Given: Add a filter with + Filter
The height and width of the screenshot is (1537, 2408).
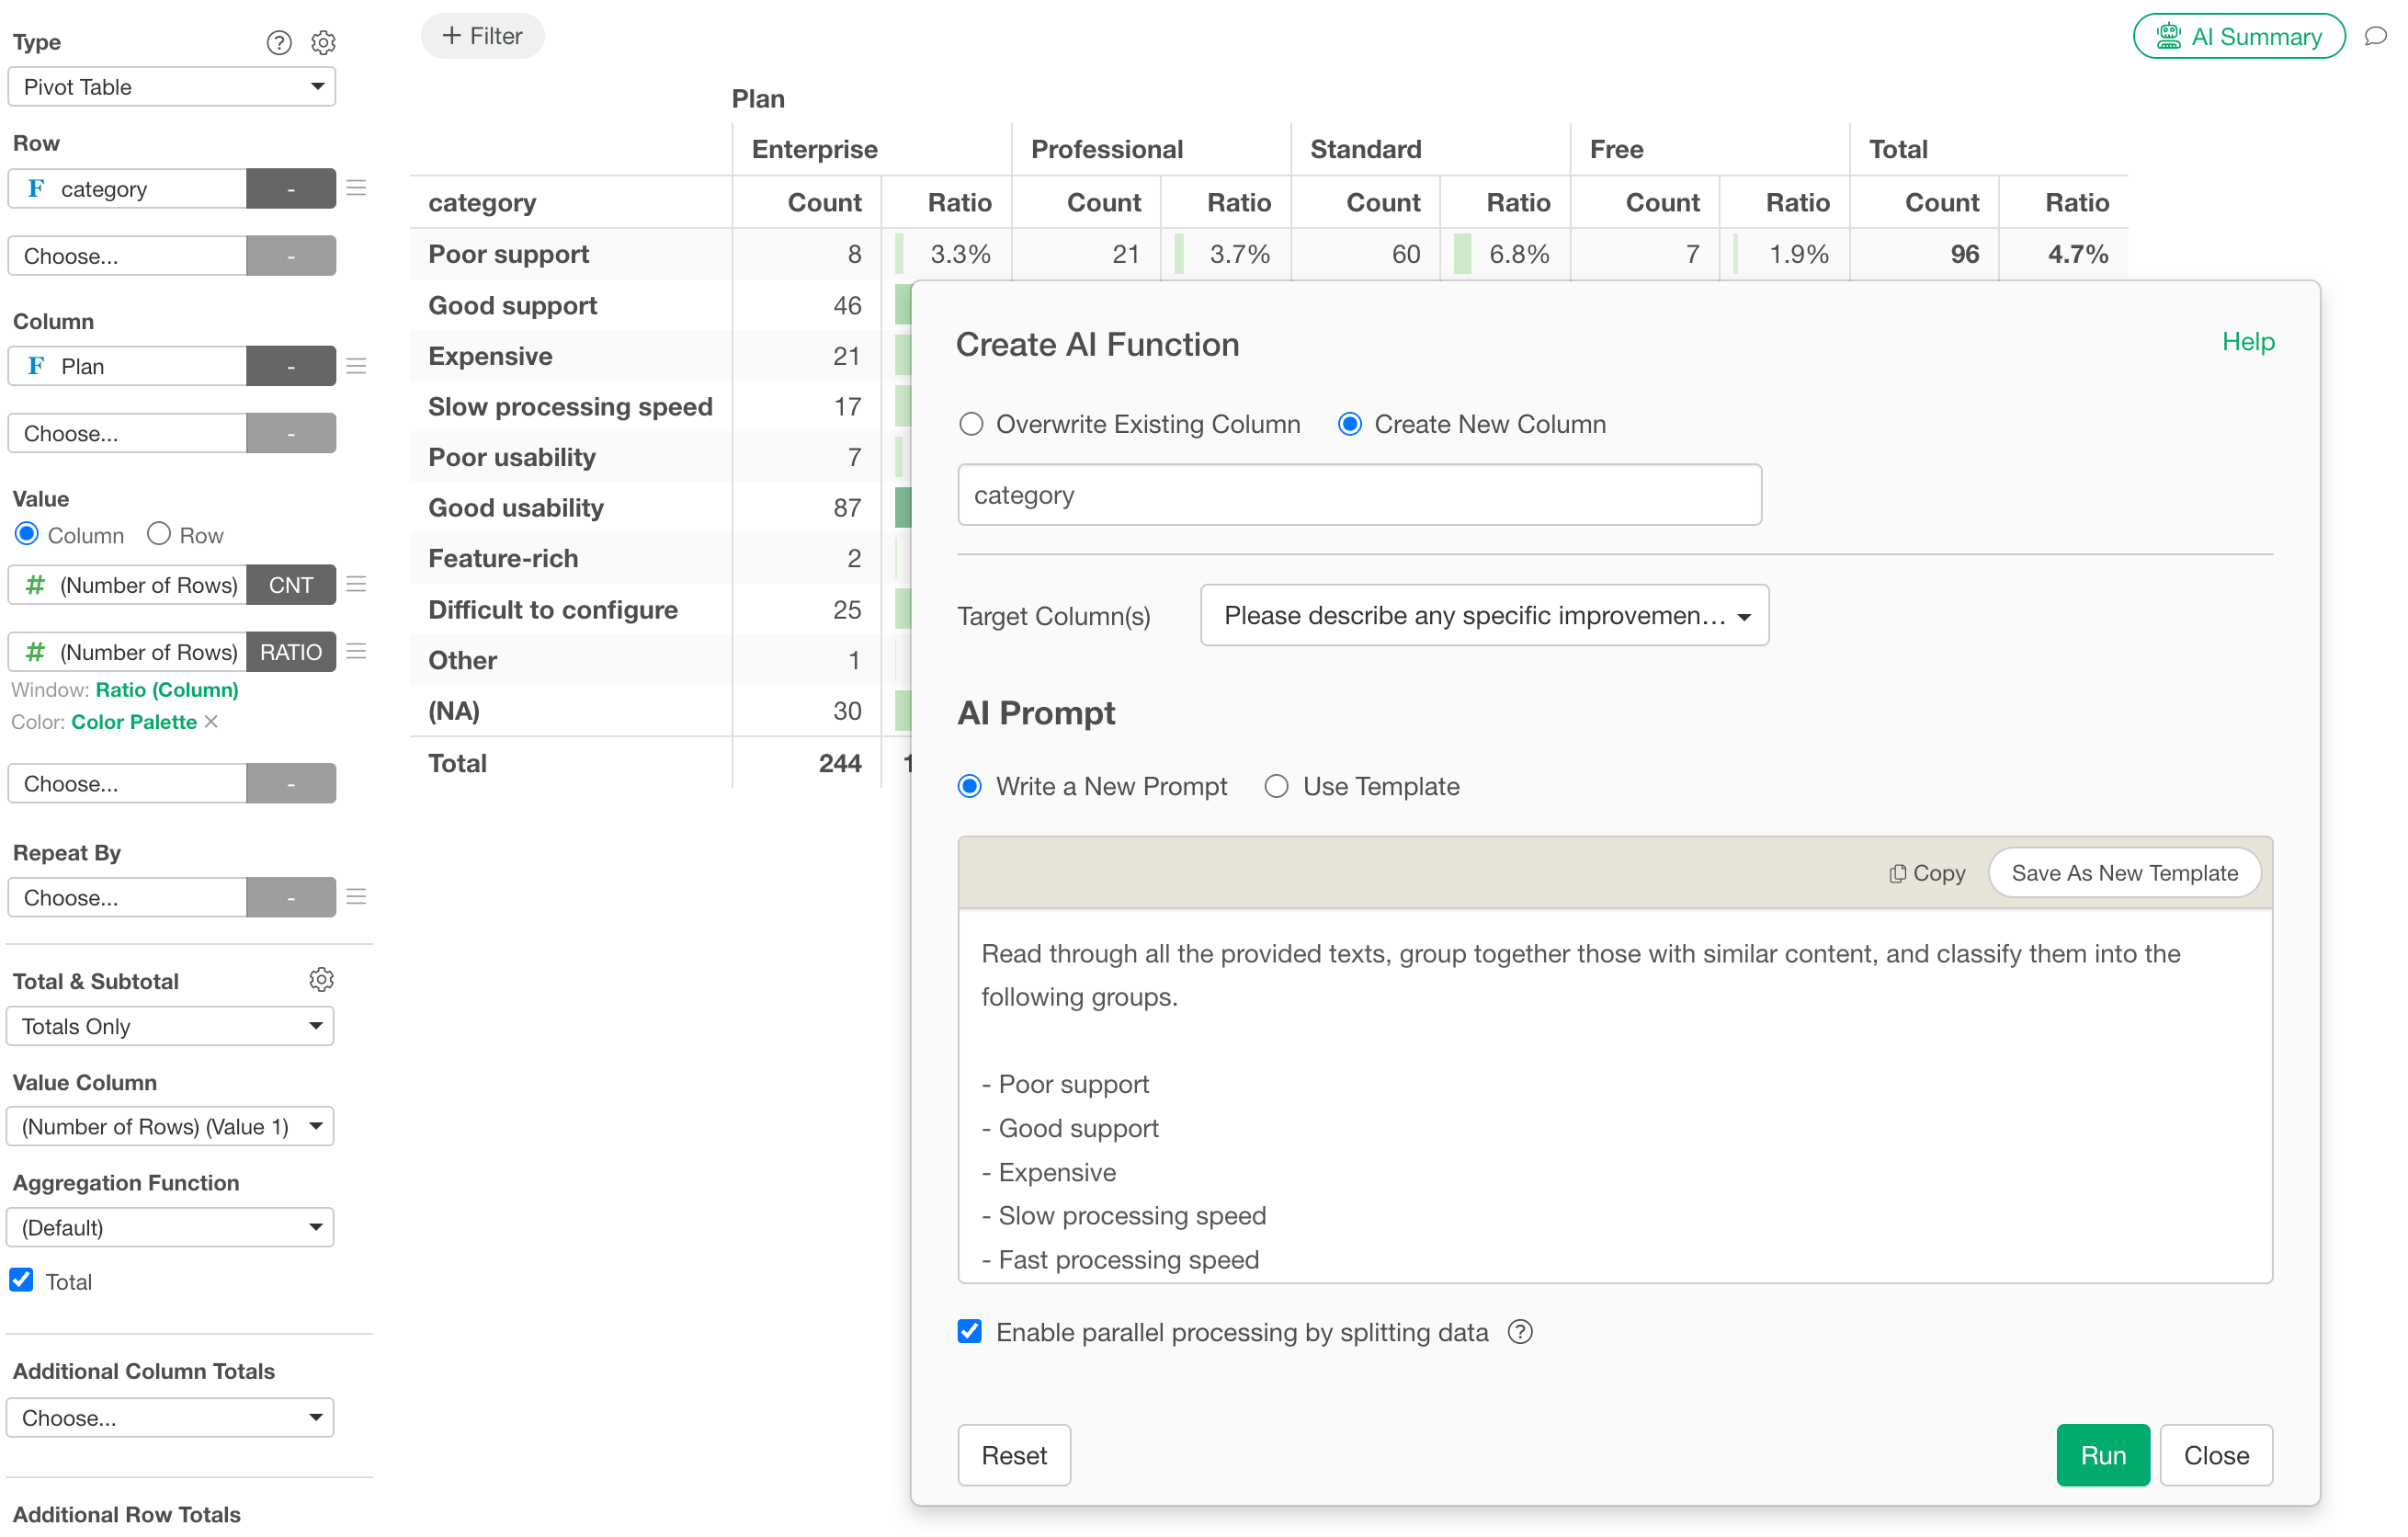Looking at the screenshot, I should [x=482, y=36].
